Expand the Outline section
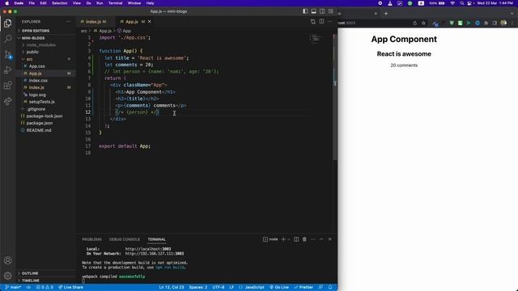This screenshot has width=518, height=291. coord(30,273)
